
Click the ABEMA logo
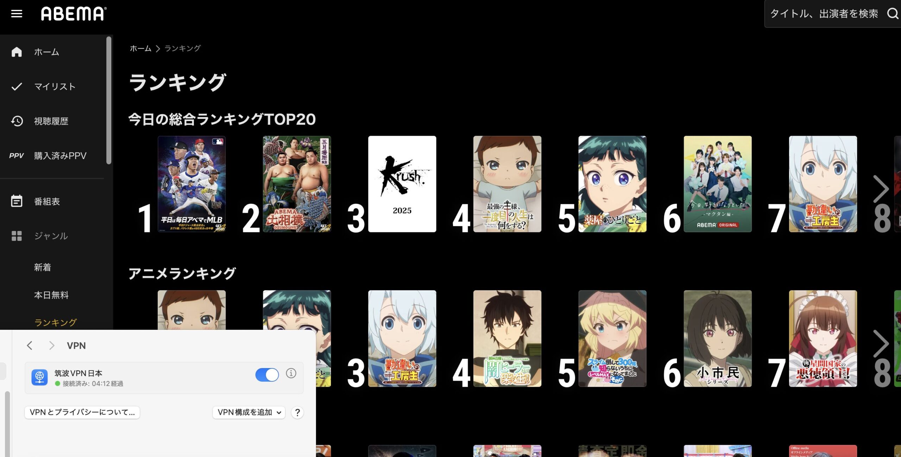[74, 14]
